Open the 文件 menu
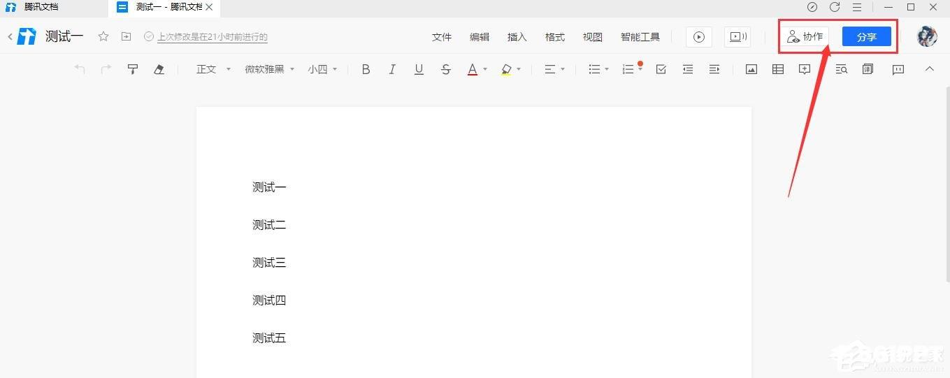Viewport: 950px width, 378px height. click(x=442, y=37)
